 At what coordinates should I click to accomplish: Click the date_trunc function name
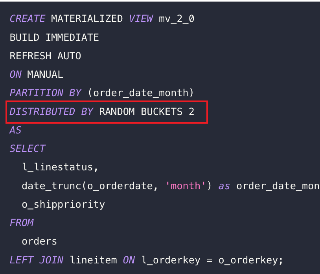tap(51, 186)
